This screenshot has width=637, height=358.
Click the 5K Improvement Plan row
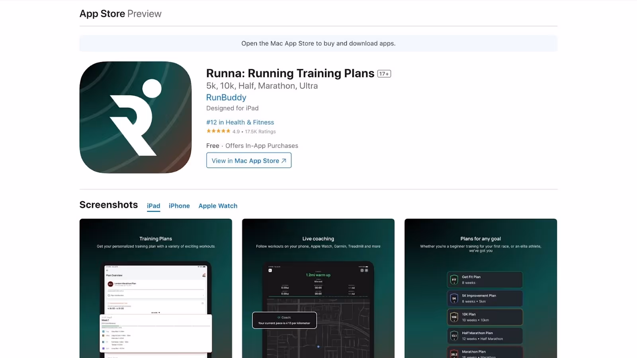485,298
